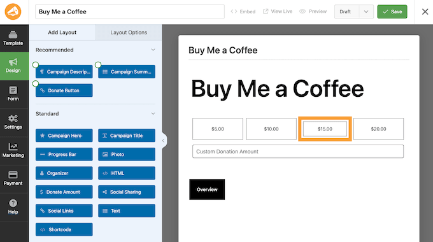
Task: Add Campaign Summary block
Action: 127,71
